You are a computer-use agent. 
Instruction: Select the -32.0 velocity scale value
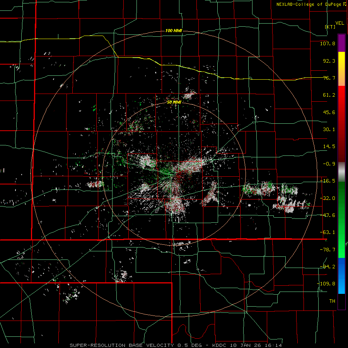coord(328,198)
